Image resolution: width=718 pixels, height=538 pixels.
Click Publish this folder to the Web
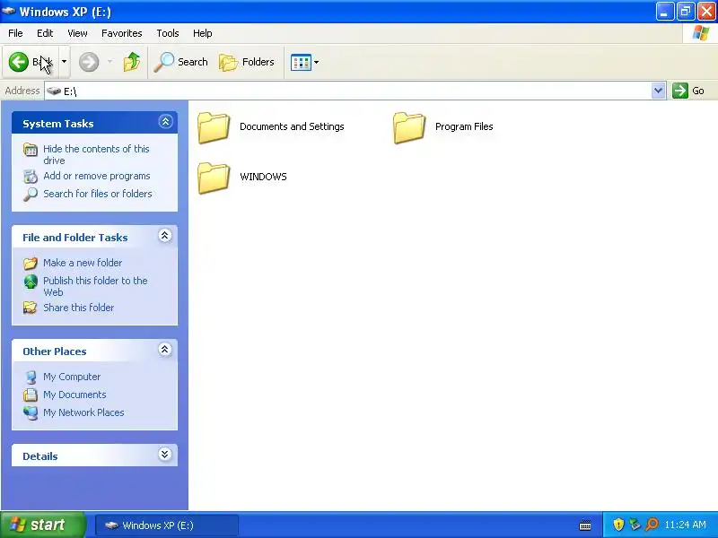95,286
